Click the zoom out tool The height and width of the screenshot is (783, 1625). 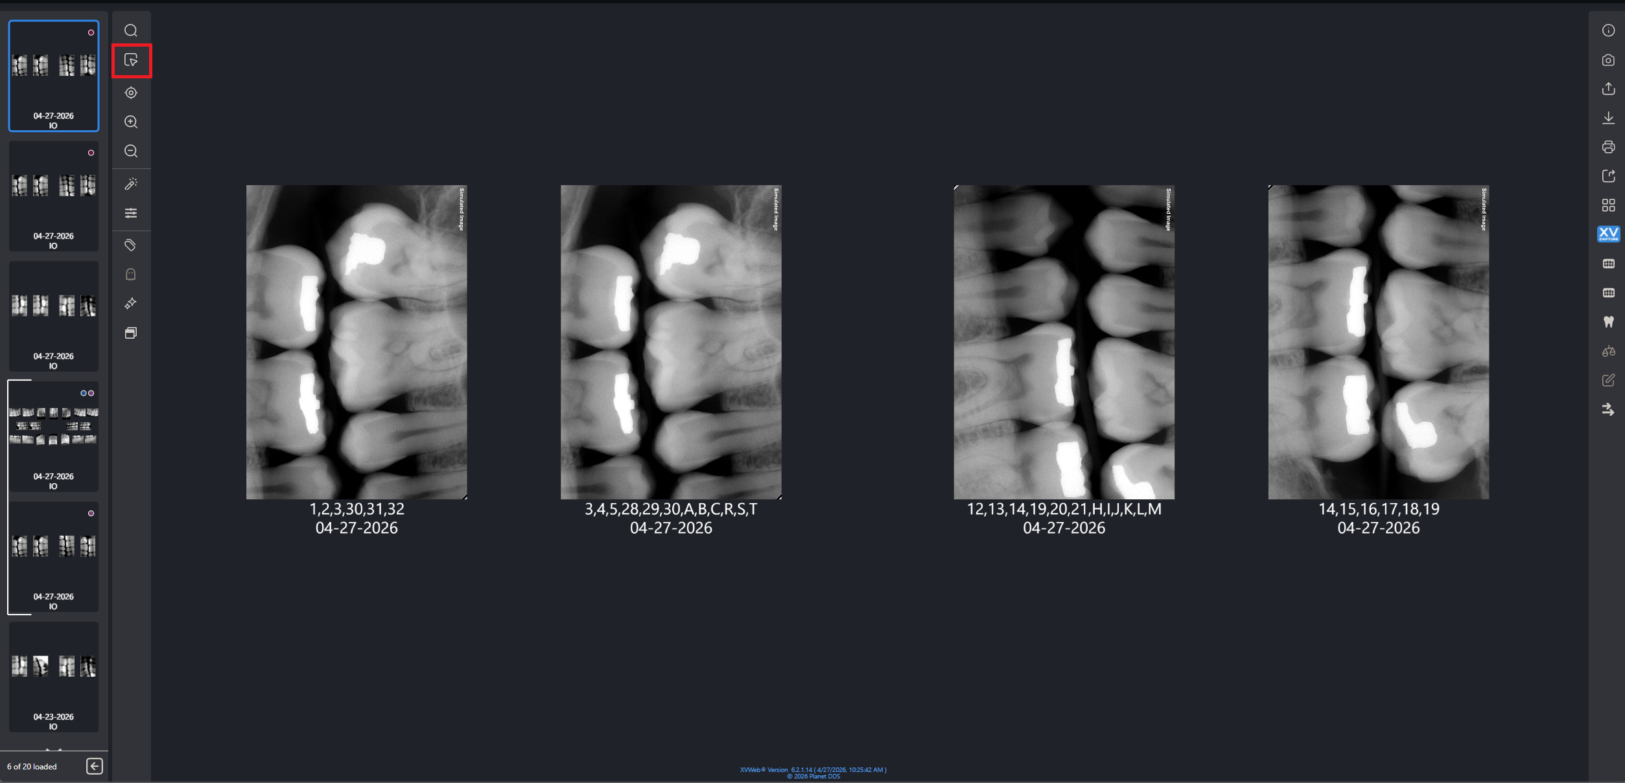tap(131, 151)
